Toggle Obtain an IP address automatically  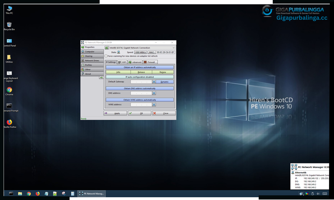140,67
